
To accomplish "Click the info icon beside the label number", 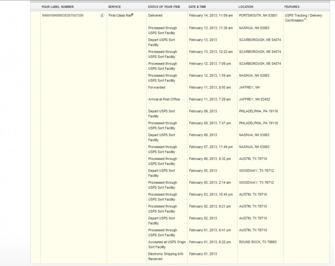I will [102, 15].
